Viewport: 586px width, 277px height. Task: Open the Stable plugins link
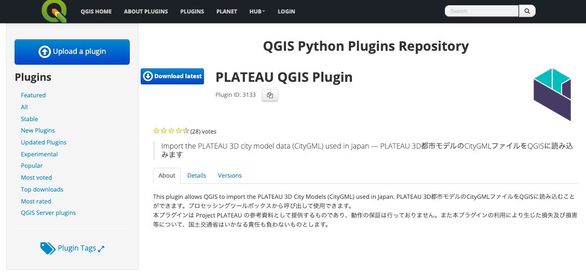click(x=30, y=119)
